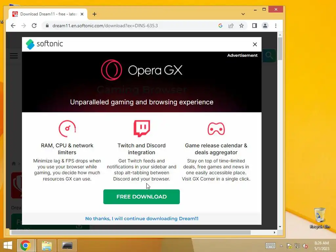Screen dimensions: 336x252
Task: Click the taskbar clock 8:26 AM
Action: [x=322, y=246]
